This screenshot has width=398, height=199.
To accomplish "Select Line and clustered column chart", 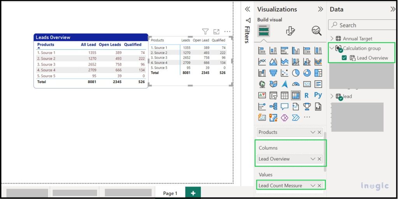I will coord(307,62).
